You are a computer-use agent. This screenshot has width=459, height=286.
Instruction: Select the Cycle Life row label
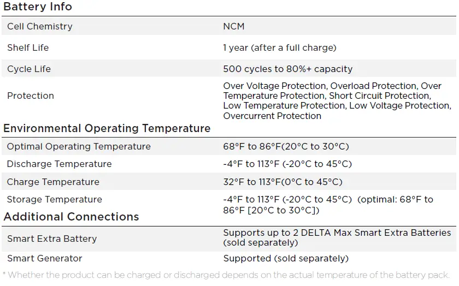pyautogui.click(x=29, y=69)
